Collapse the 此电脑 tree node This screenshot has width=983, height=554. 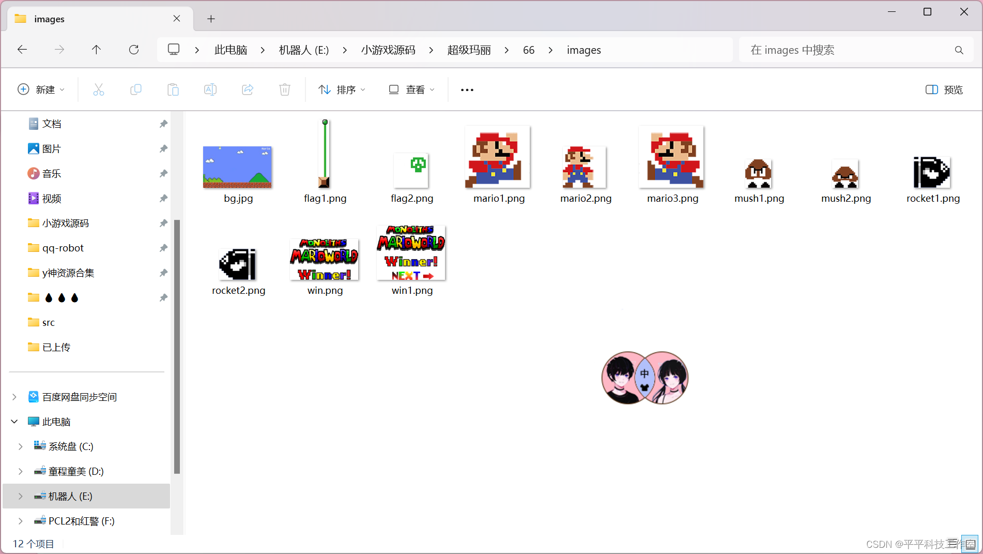tap(14, 422)
